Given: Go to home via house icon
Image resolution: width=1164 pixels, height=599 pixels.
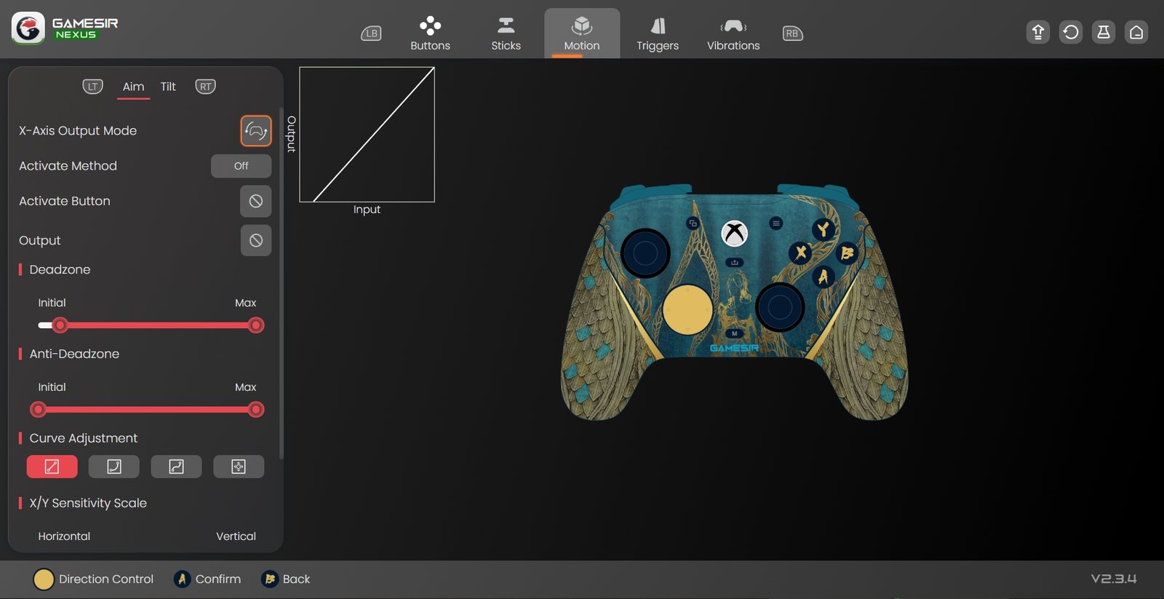Looking at the screenshot, I should (x=1136, y=32).
